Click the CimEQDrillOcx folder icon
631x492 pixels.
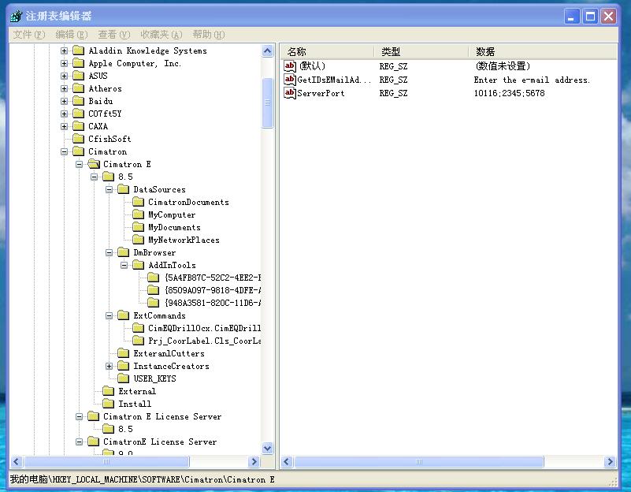point(139,328)
